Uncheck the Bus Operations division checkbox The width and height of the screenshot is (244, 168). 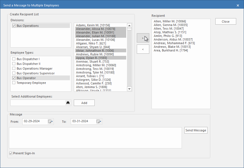pyautogui.click(x=14, y=26)
